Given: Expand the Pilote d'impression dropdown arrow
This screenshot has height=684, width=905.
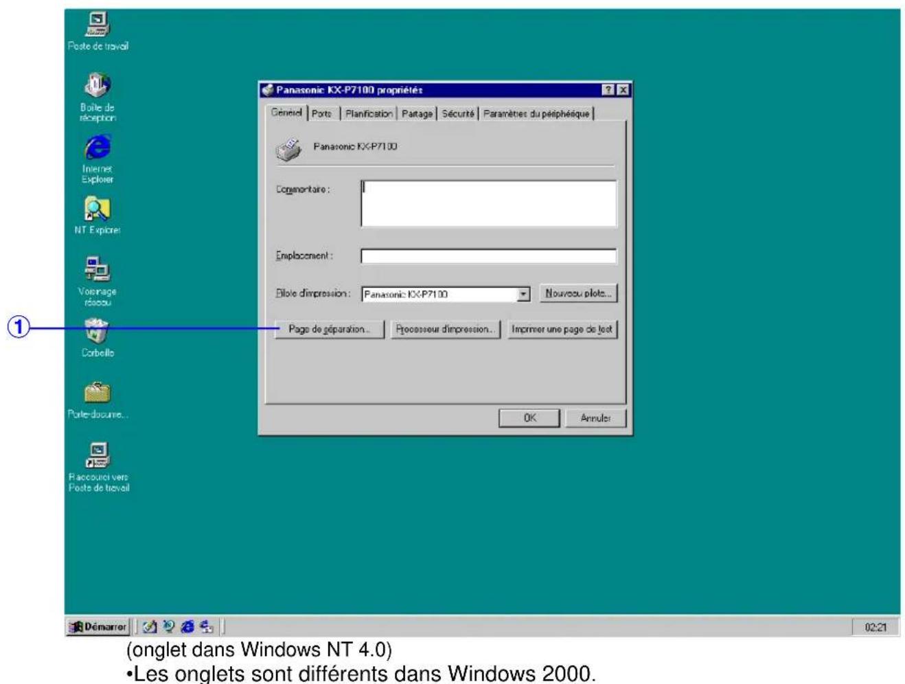Looking at the screenshot, I should coord(523,294).
